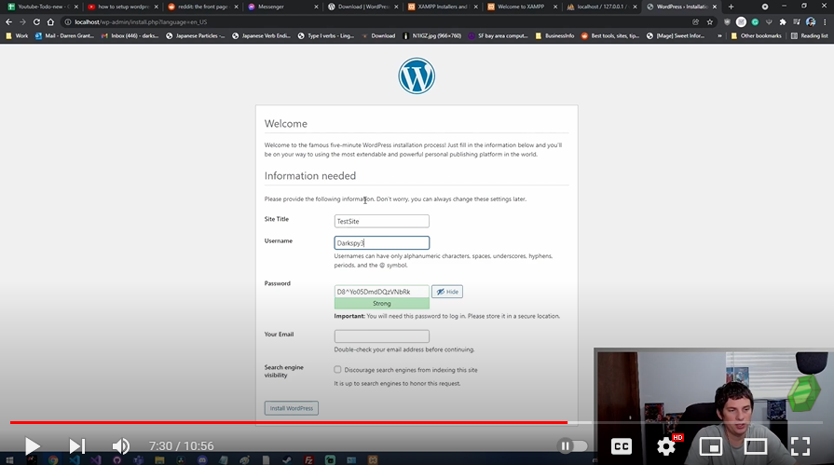Seek on the red video progress bar
Screen dimensions: 834x465
(289, 422)
